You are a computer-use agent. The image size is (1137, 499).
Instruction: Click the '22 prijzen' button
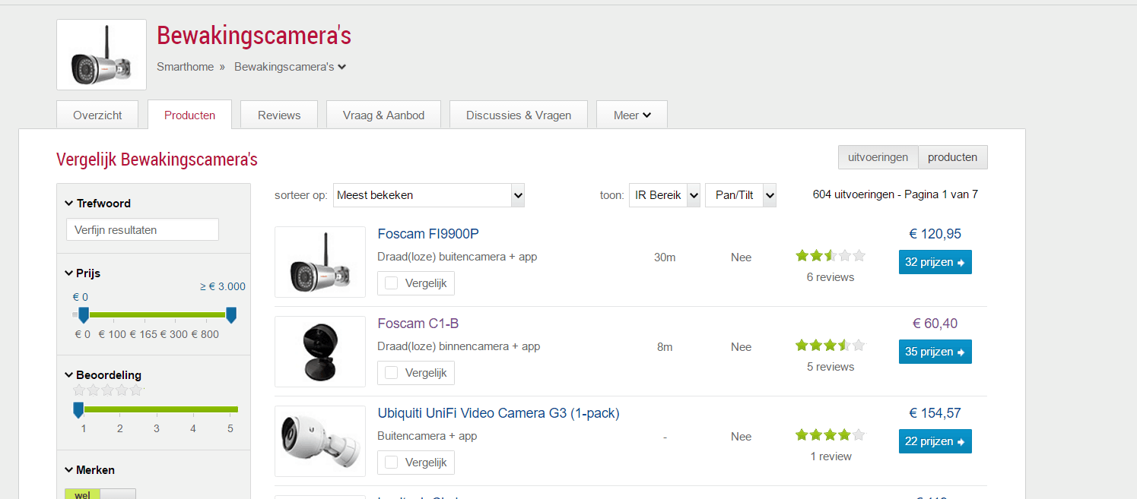(935, 441)
